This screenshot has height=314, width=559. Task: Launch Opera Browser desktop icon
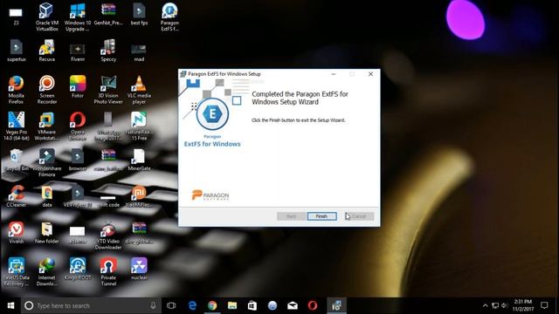(78, 126)
